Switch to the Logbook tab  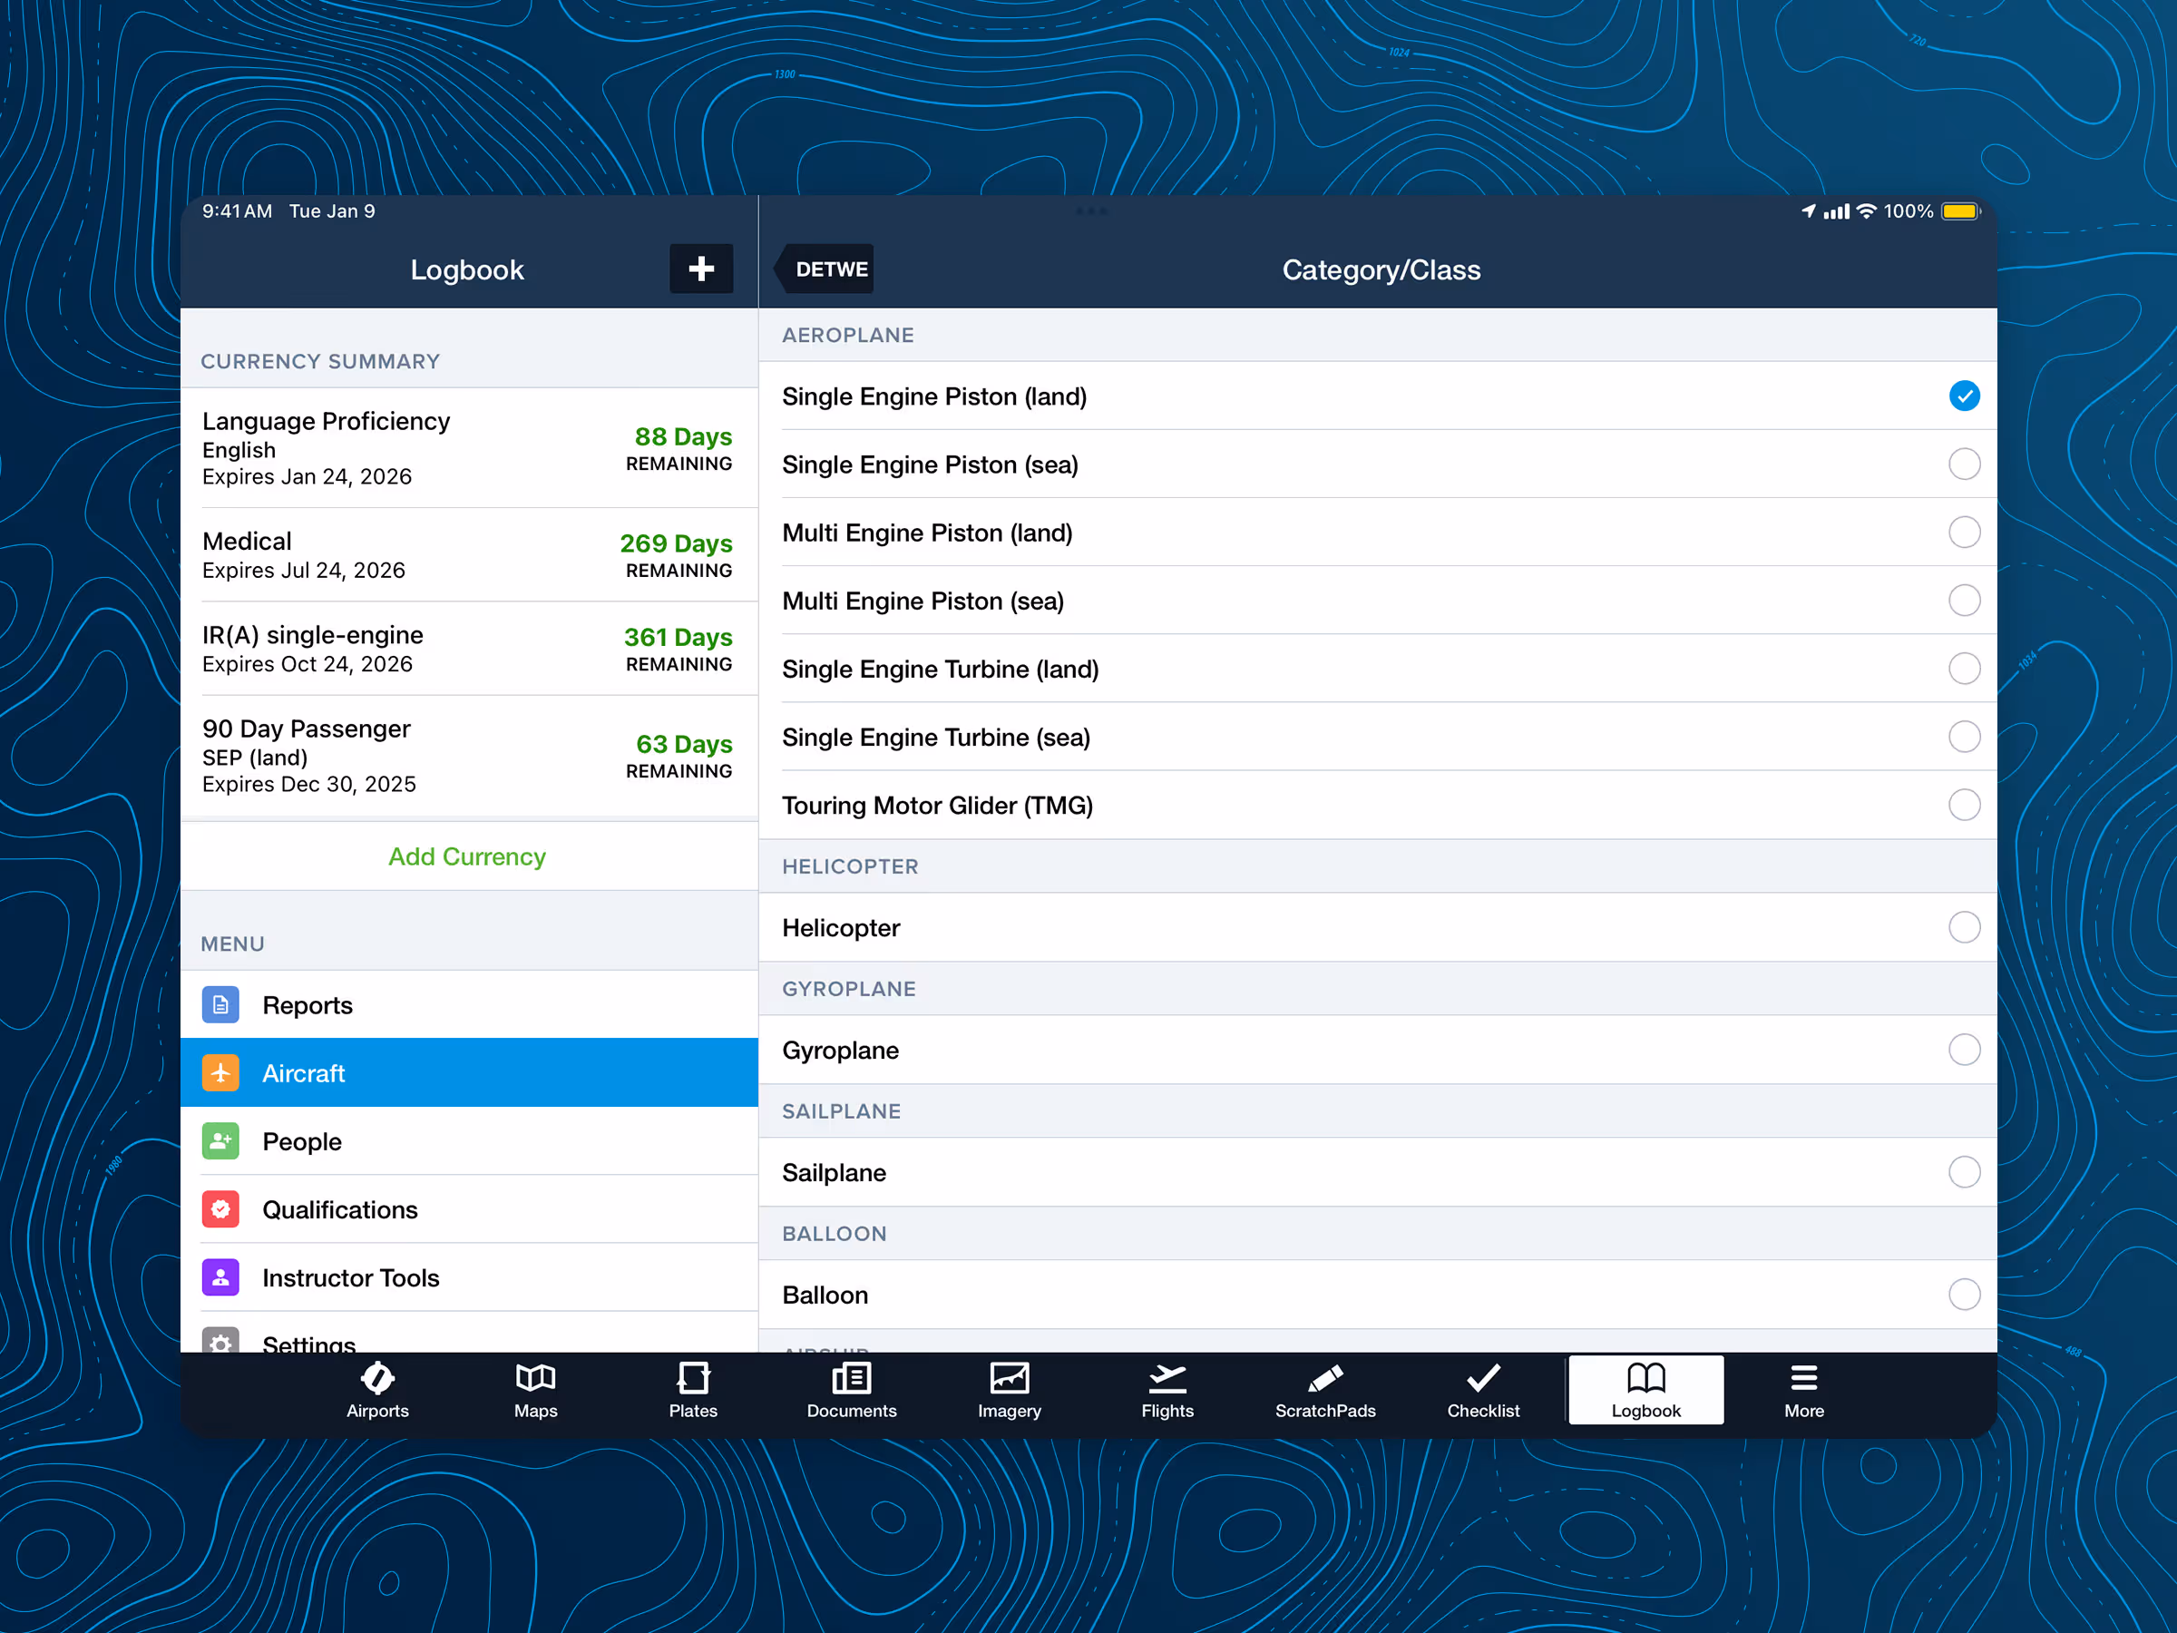(1645, 1390)
